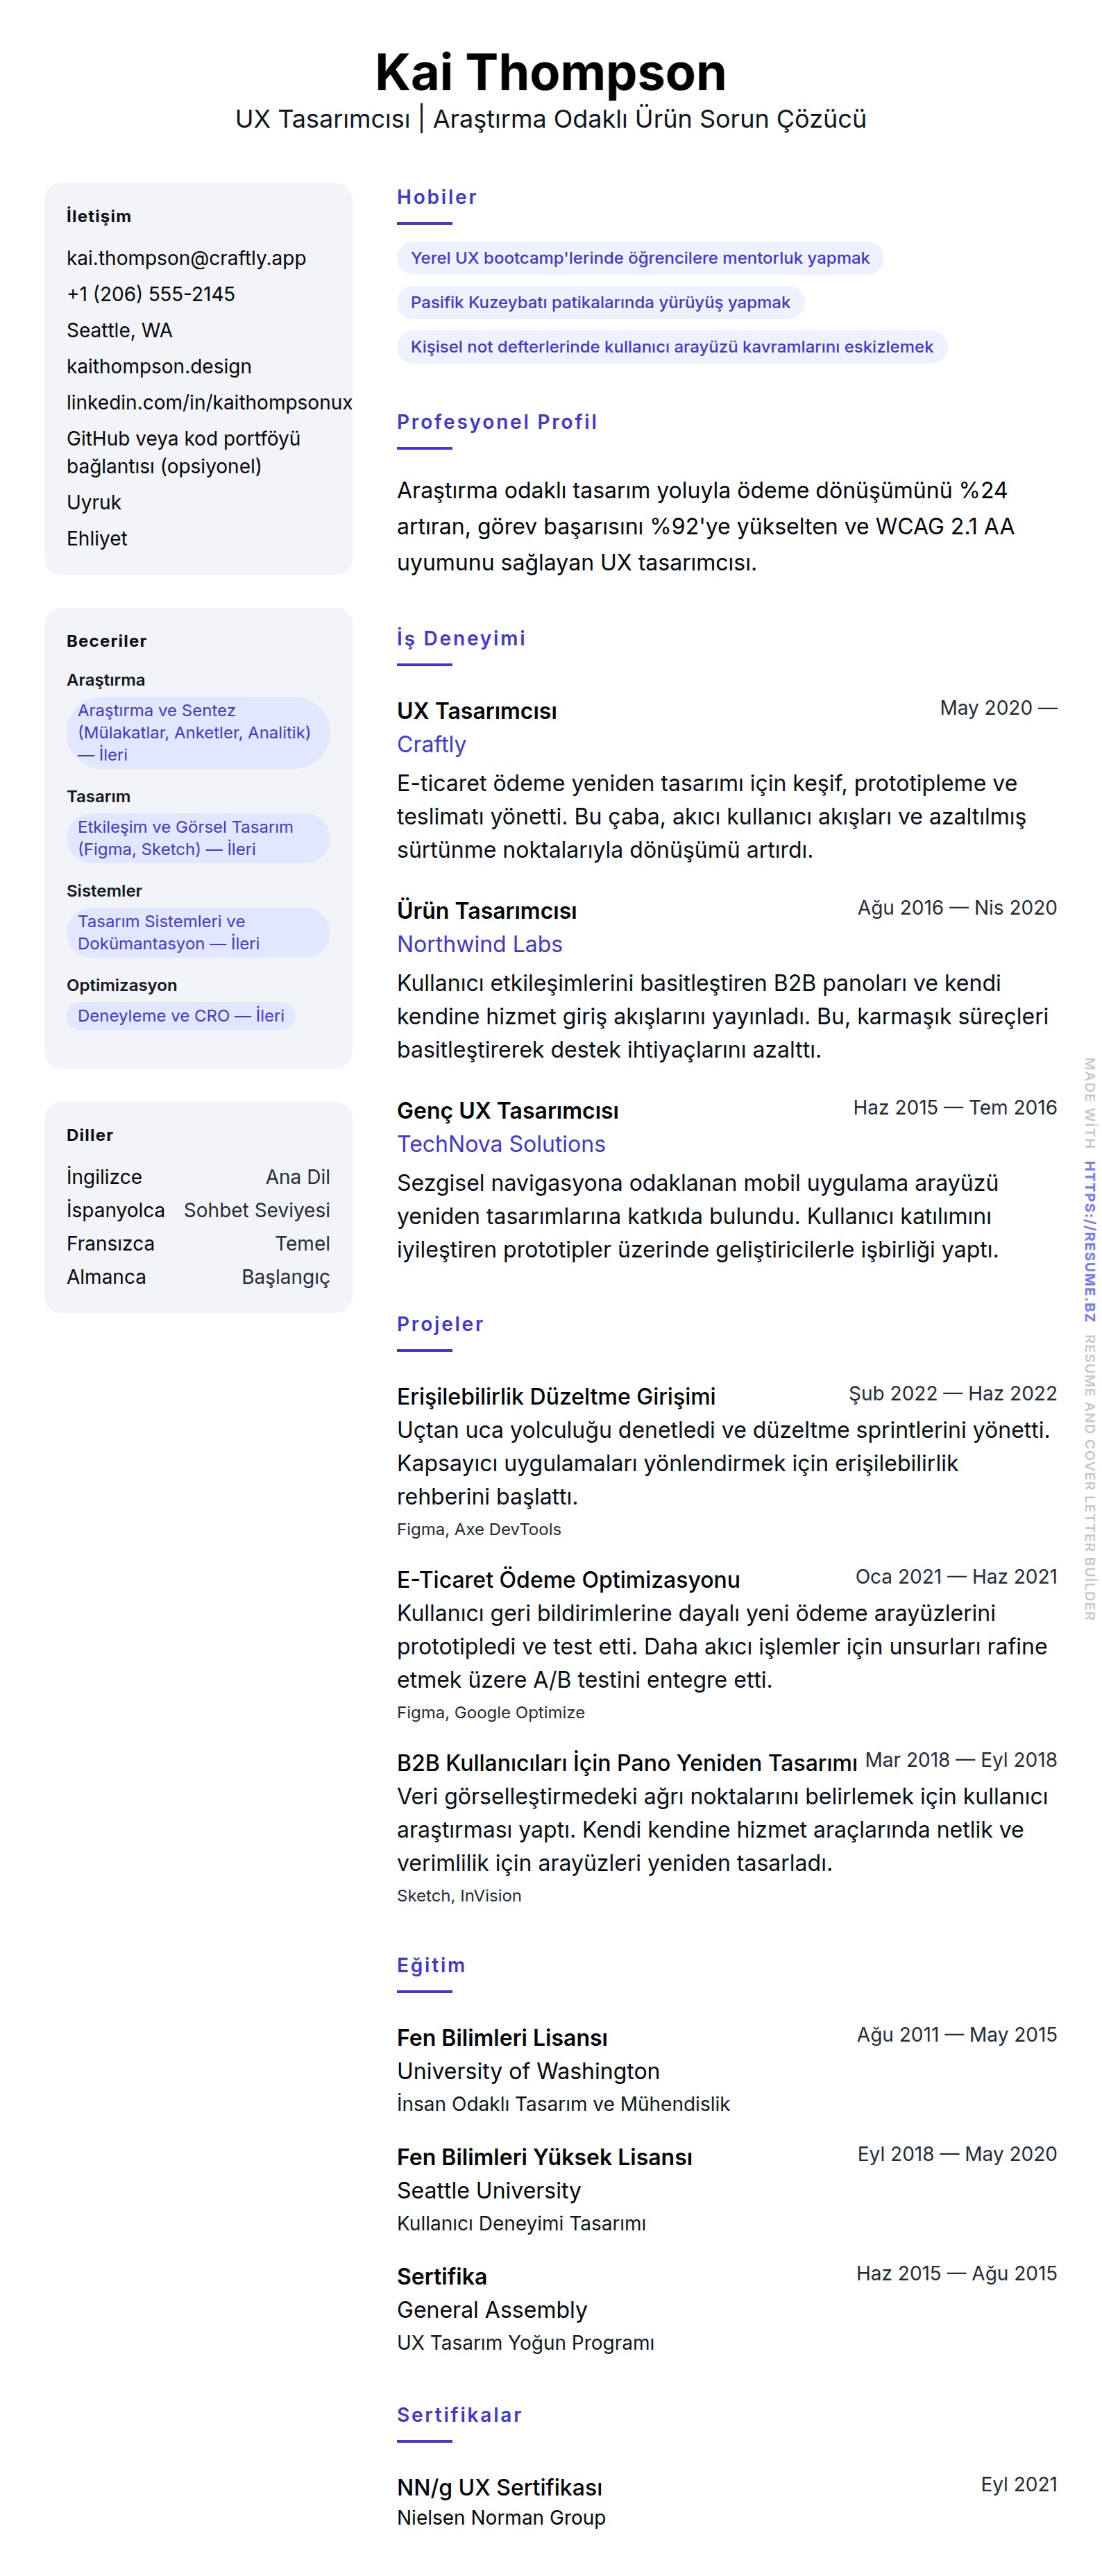1102x2576 pixels.
Task: Click the NN/g UX Sertifikası entry
Action: [x=500, y=2487]
